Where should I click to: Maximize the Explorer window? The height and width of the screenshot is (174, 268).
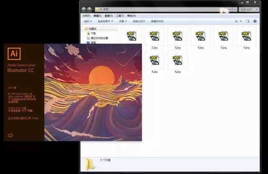[x=247, y=3]
